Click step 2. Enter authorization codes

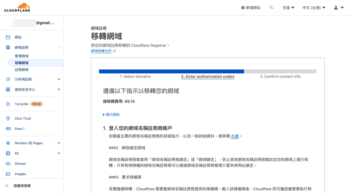pos(208,77)
